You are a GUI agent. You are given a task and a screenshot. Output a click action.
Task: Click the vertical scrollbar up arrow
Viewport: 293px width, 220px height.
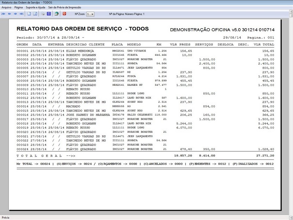(291, 12)
